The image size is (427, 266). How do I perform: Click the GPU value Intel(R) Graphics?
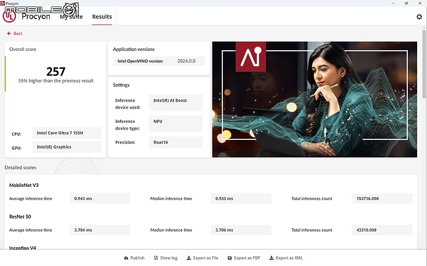67,147
